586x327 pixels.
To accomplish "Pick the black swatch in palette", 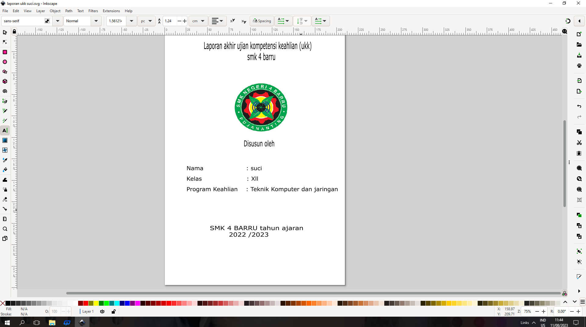I will [x=8, y=303].
